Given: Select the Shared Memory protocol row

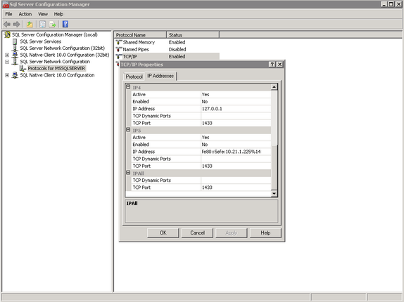Looking at the screenshot, I should coord(167,42).
